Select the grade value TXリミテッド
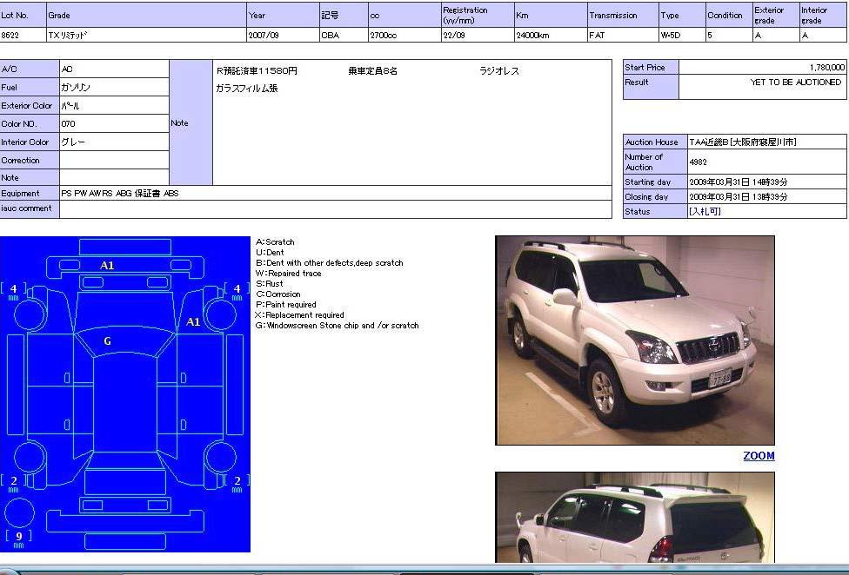The width and height of the screenshot is (849, 575). 68,35
